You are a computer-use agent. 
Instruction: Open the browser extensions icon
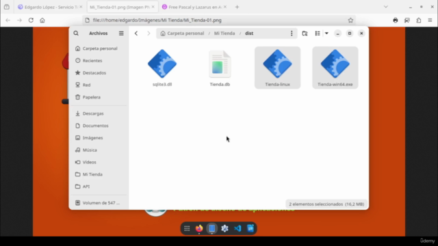[419, 20]
